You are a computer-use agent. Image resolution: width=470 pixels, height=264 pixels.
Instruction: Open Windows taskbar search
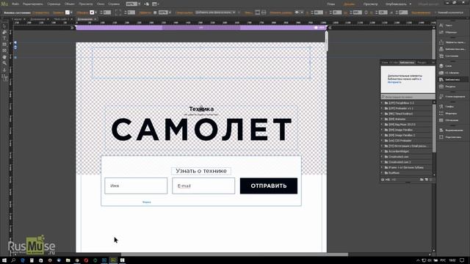pyautogui.click(x=13, y=260)
